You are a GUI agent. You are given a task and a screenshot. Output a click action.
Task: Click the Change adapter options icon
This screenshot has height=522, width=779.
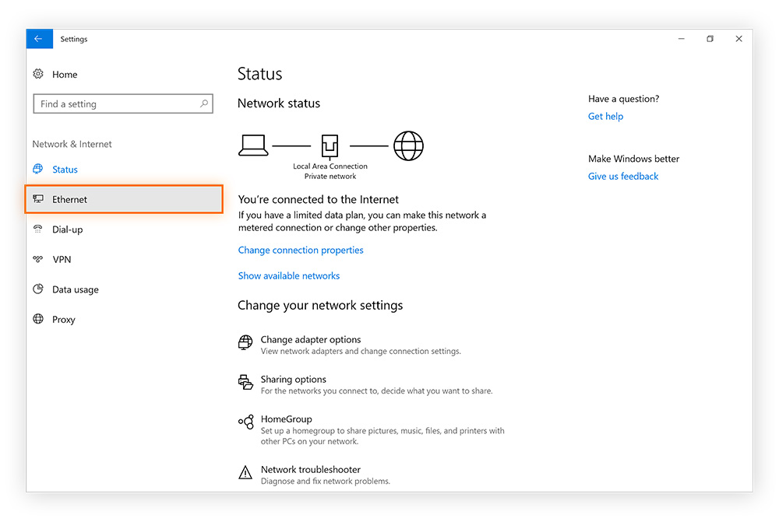pos(245,342)
